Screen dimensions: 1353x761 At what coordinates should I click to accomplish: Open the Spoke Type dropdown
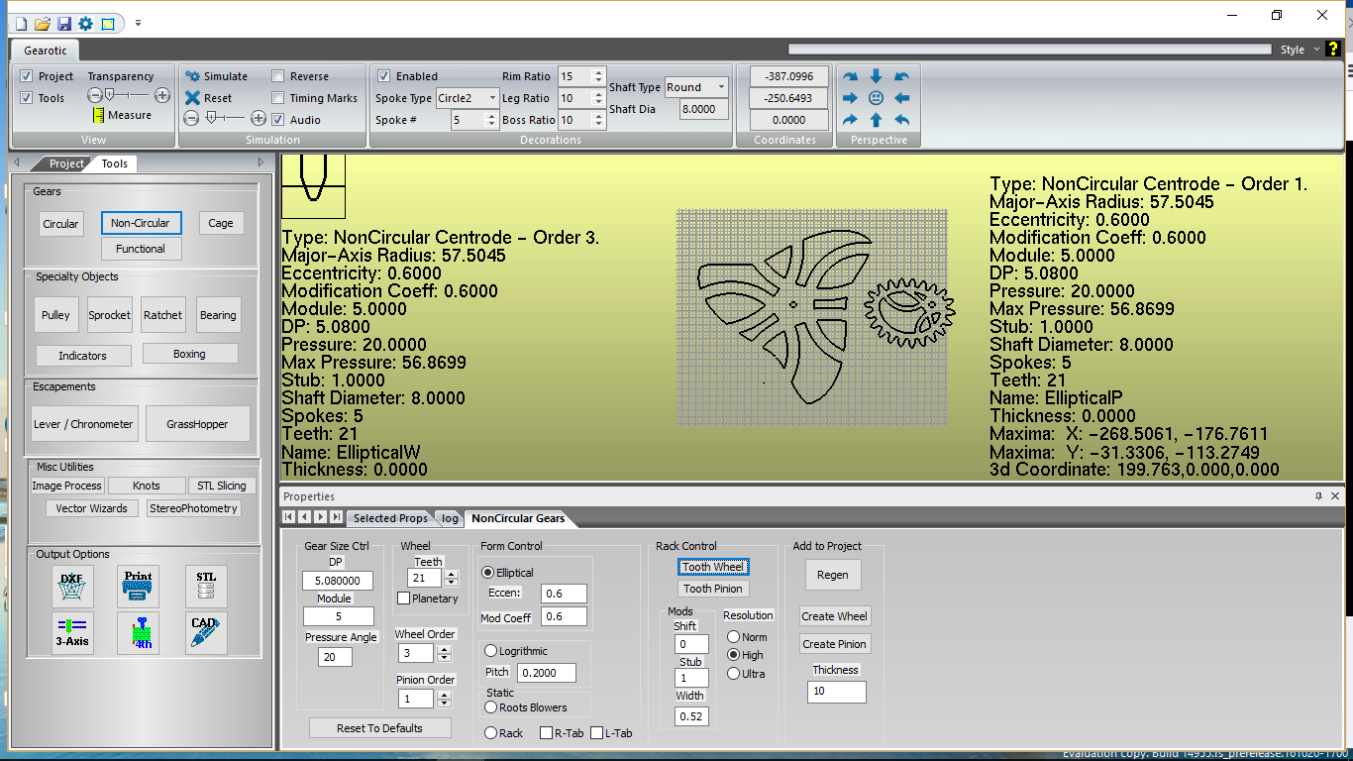tap(492, 98)
